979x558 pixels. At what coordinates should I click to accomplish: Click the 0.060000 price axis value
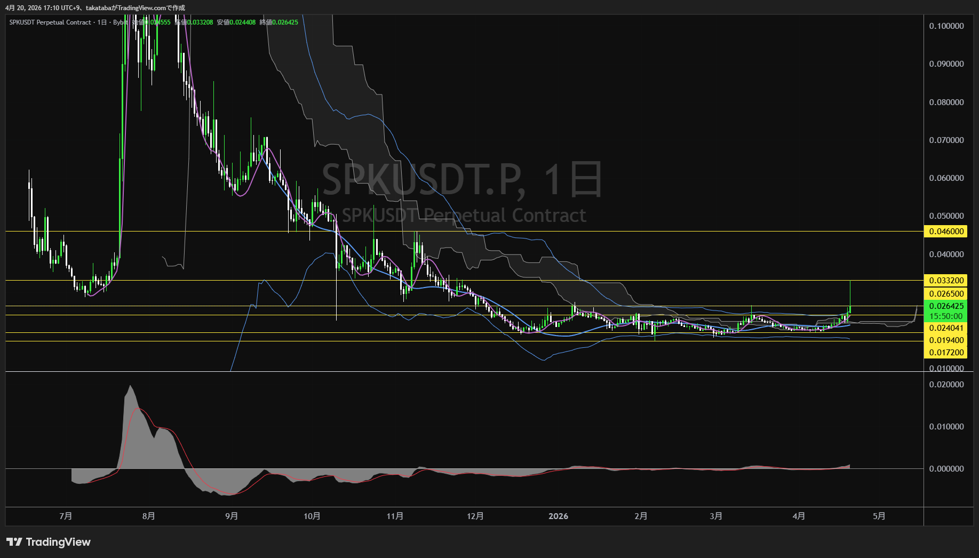click(946, 178)
